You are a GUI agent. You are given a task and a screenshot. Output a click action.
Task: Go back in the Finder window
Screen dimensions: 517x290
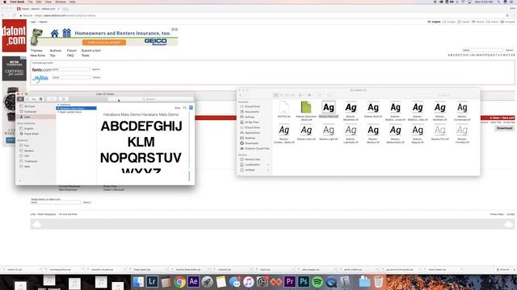[241, 95]
